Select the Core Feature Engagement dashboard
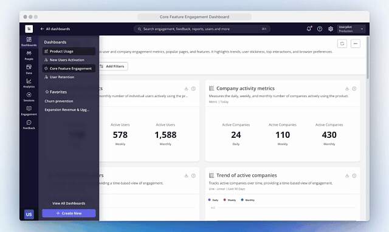The width and height of the screenshot is (389, 232). (x=69, y=69)
